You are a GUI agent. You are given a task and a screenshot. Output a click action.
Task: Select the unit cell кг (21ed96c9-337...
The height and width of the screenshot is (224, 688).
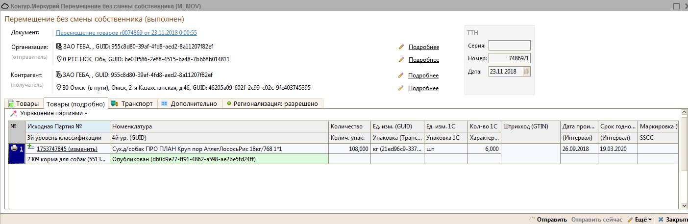click(397, 149)
